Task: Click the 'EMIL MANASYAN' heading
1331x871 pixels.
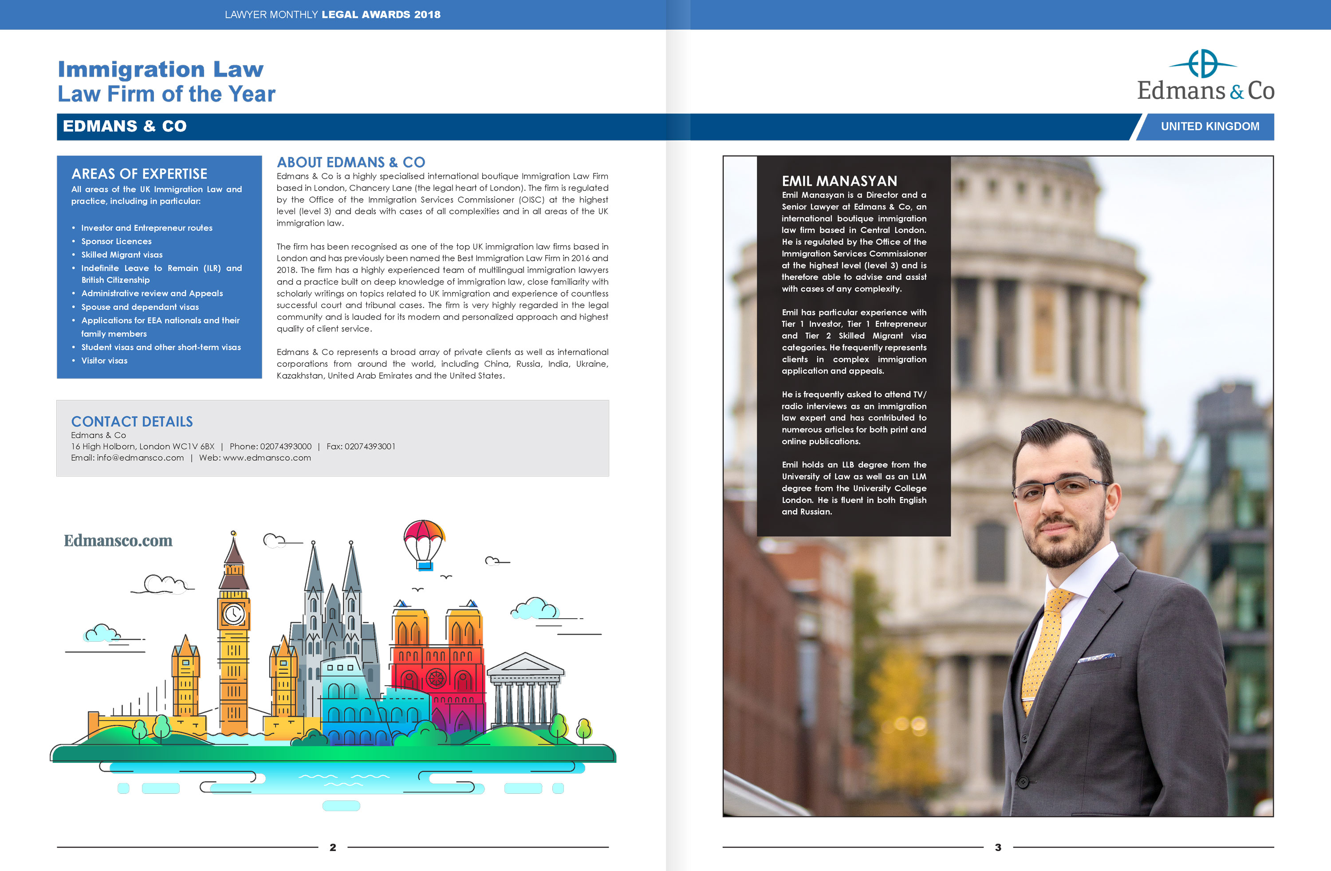Action: [839, 181]
